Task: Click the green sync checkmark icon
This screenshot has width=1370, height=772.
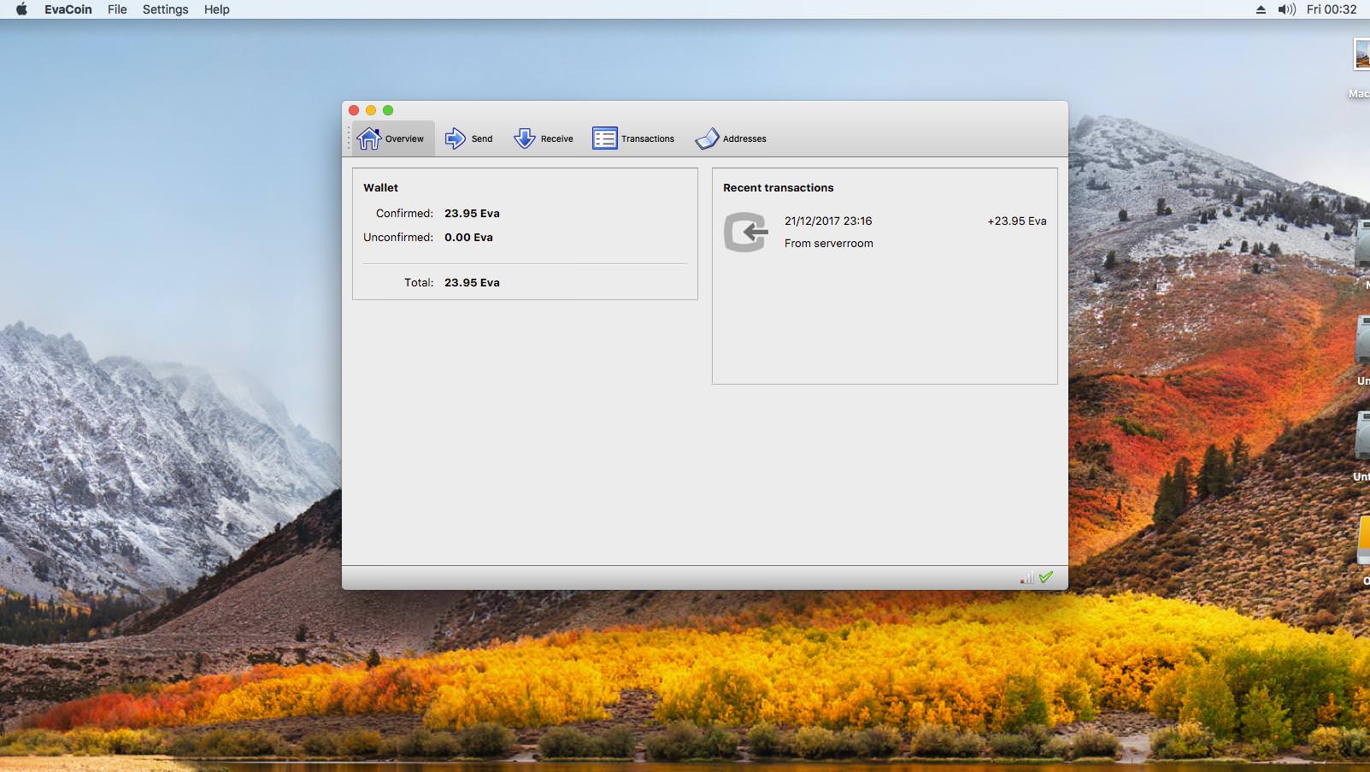Action: pos(1046,577)
